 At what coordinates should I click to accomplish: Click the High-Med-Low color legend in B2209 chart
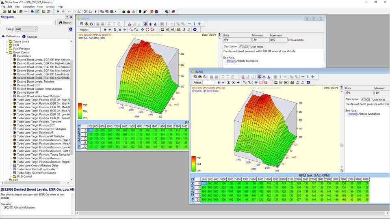pyautogui.click(x=197, y=164)
